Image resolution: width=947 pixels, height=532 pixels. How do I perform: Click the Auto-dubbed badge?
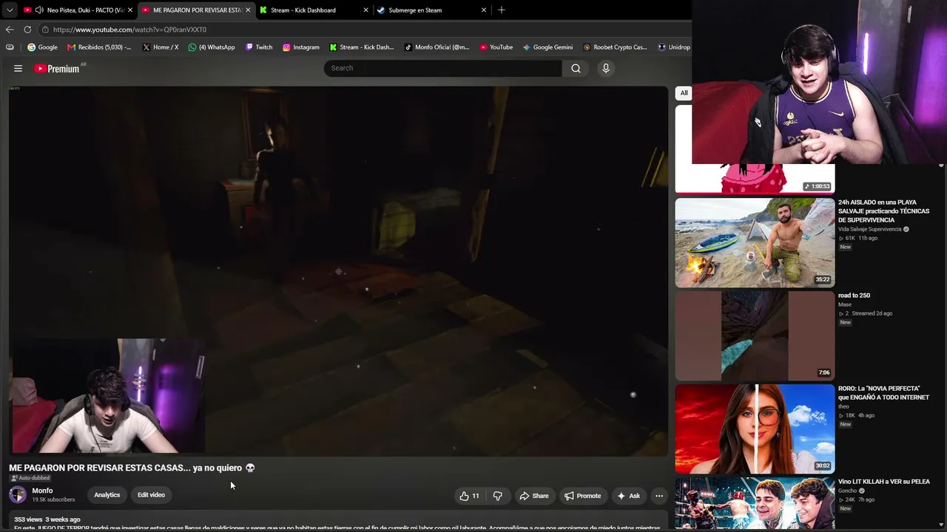click(30, 478)
